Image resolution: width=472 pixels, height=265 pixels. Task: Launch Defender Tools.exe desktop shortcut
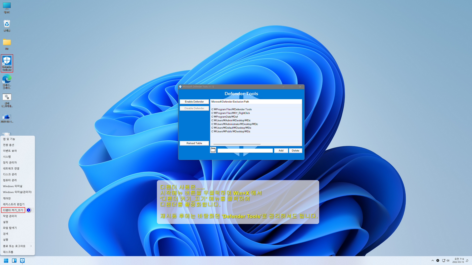(x=7, y=63)
